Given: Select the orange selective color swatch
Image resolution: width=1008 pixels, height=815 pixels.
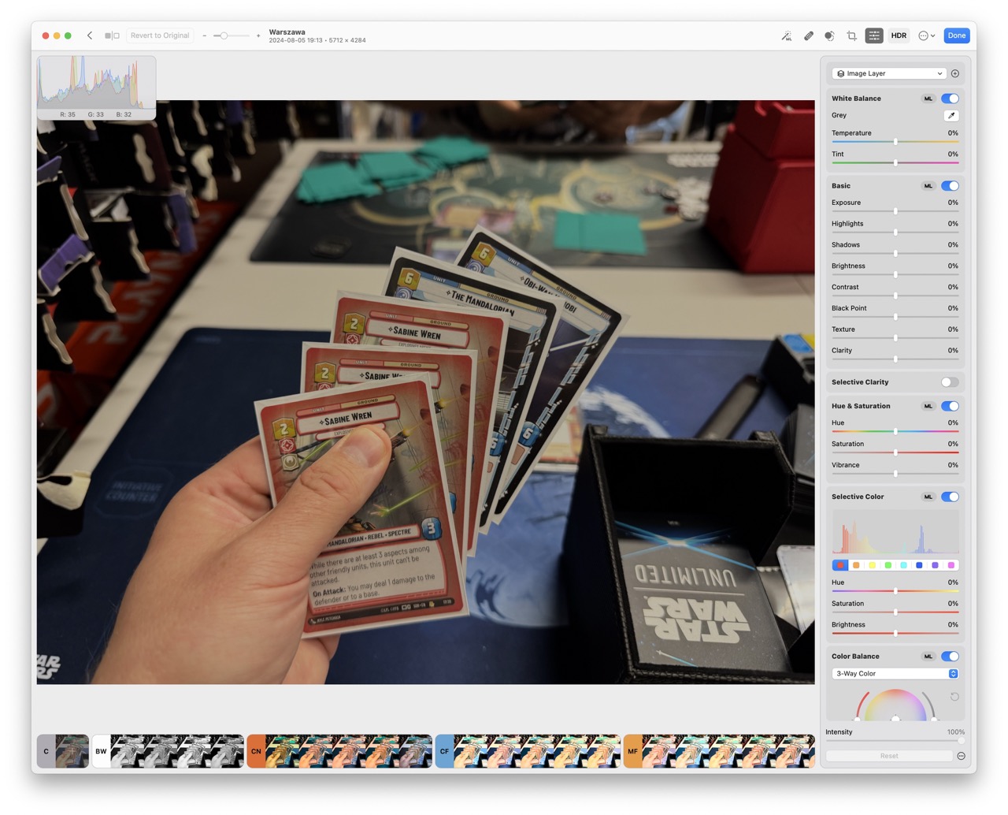Looking at the screenshot, I should click(x=856, y=565).
